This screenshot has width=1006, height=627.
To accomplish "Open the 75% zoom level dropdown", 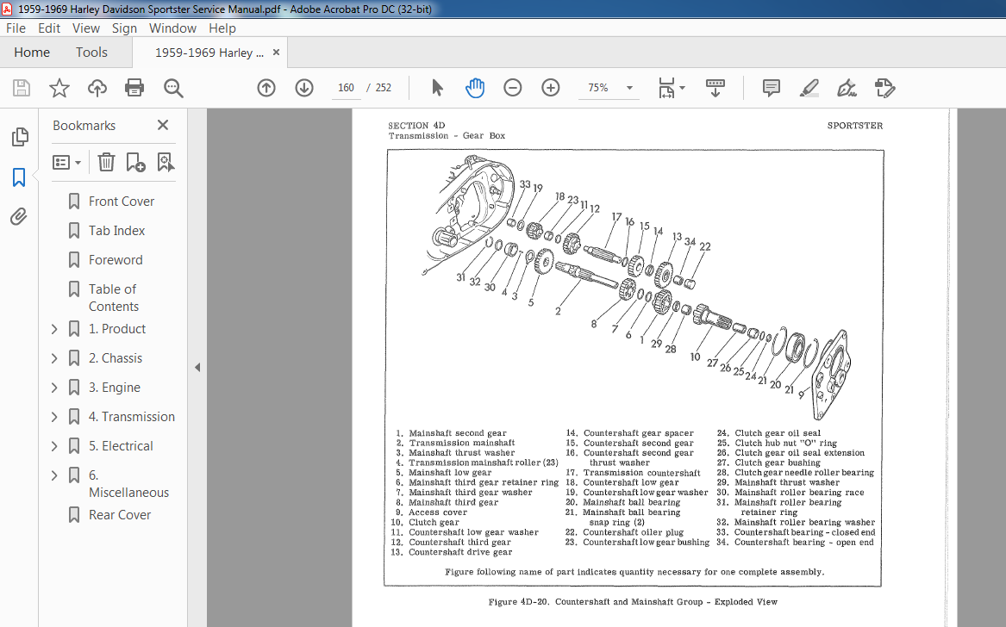I will 629,88.
